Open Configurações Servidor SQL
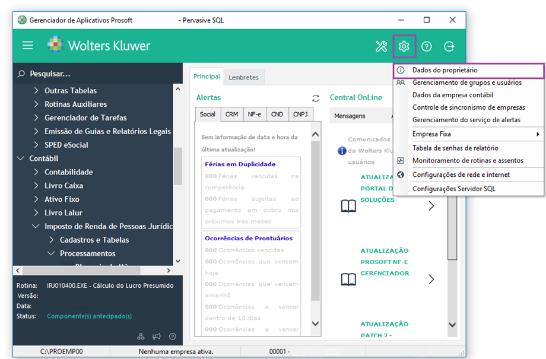Image resolution: width=546 pixels, height=359 pixels. 469,189
